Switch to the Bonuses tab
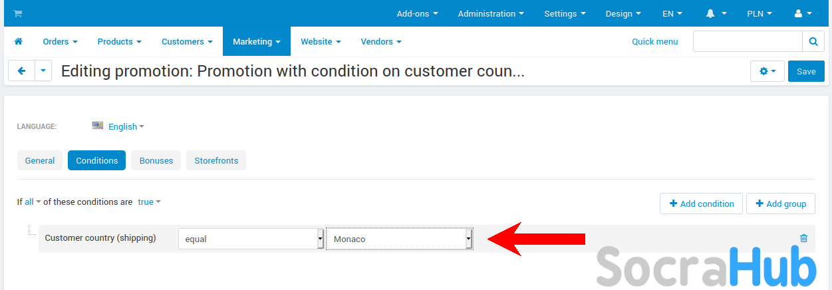This screenshot has width=832, height=290. [x=156, y=160]
